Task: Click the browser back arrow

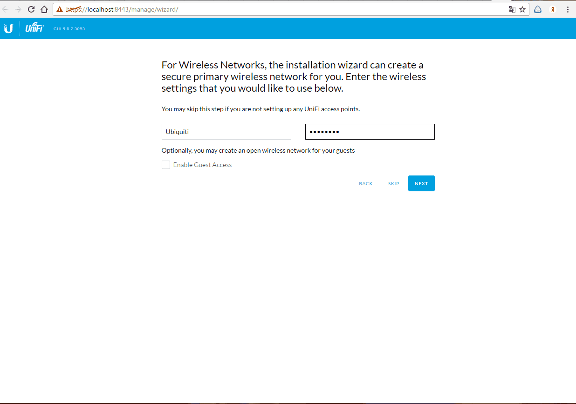Action: click(x=6, y=9)
